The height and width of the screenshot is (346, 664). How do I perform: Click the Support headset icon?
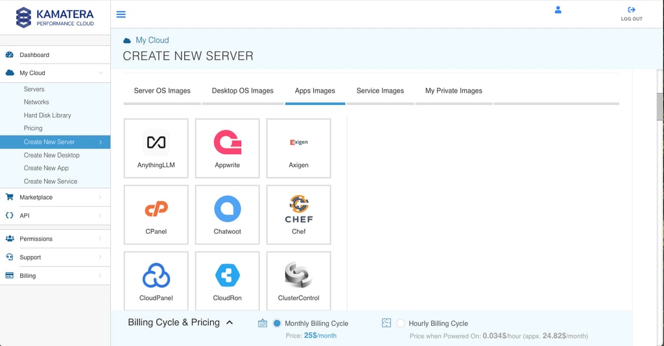(x=9, y=257)
